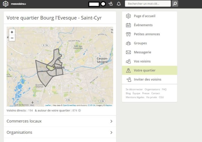The width and height of the screenshot is (202, 142).
Task: Click the magnifier search button
Action: pos(175,4)
